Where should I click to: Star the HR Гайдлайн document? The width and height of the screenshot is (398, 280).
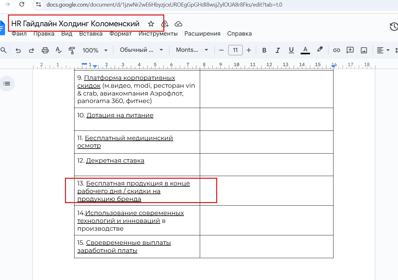151,24
